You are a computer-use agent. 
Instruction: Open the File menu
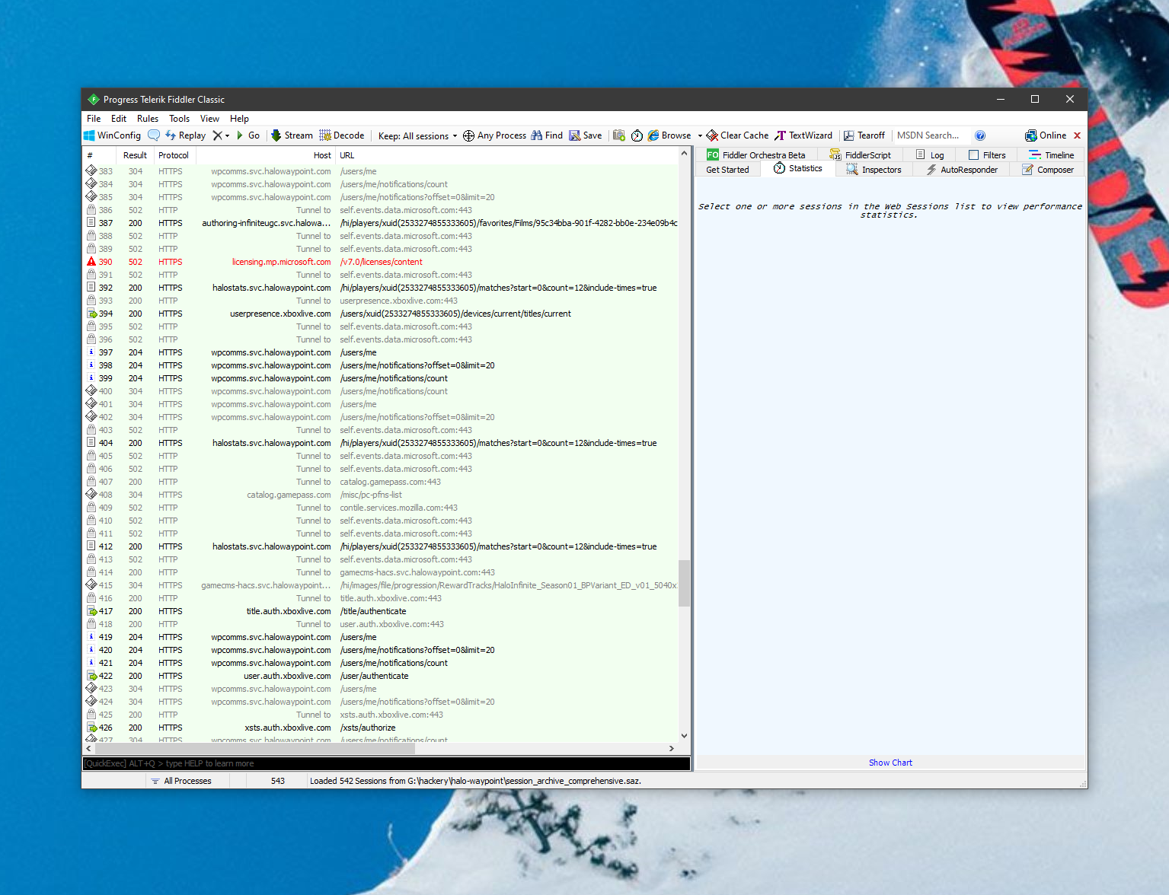click(x=94, y=119)
